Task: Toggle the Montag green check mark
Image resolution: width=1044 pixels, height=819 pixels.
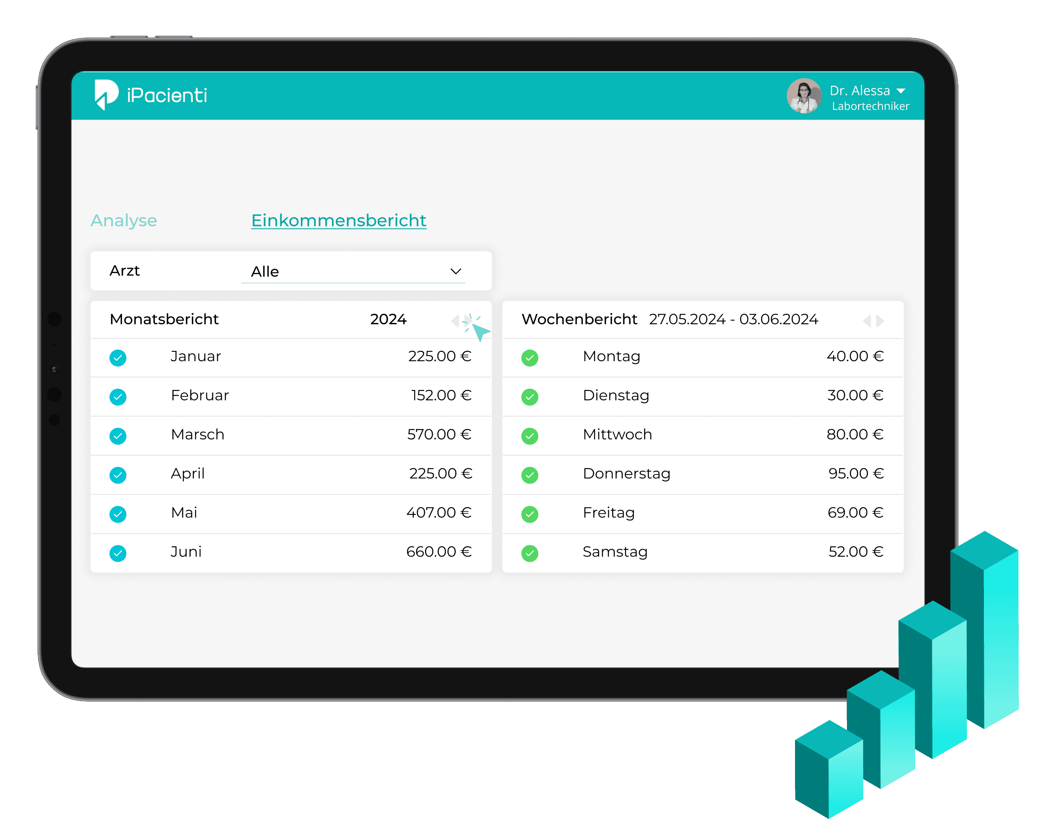Action: pyautogui.click(x=530, y=358)
